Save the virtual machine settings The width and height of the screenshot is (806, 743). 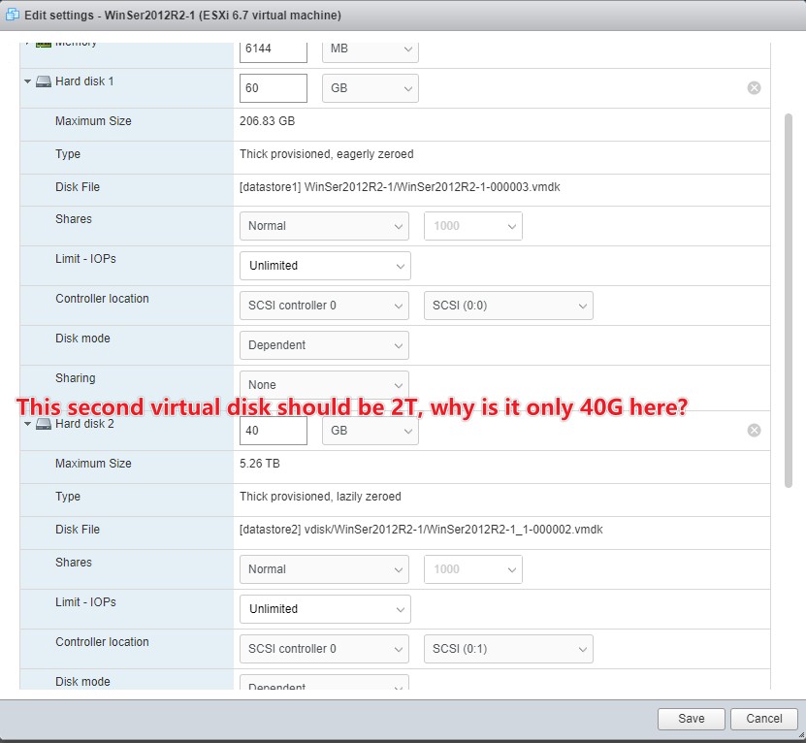point(691,719)
